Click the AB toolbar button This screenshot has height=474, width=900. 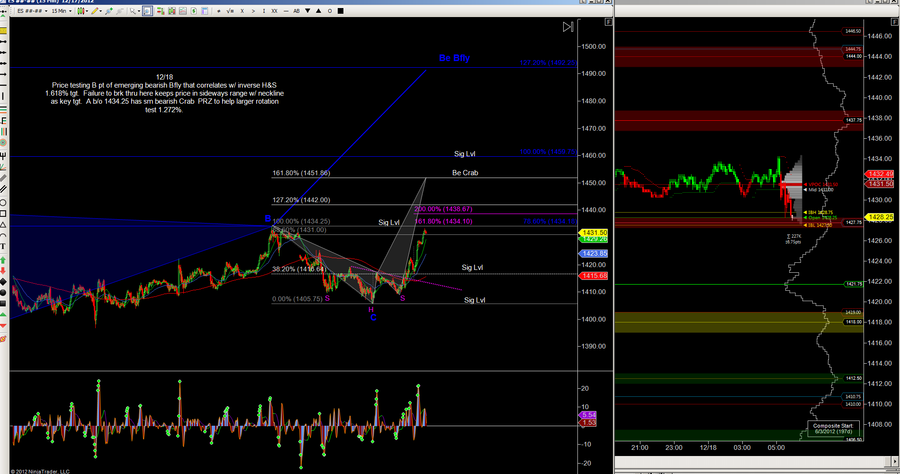(x=297, y=11)
